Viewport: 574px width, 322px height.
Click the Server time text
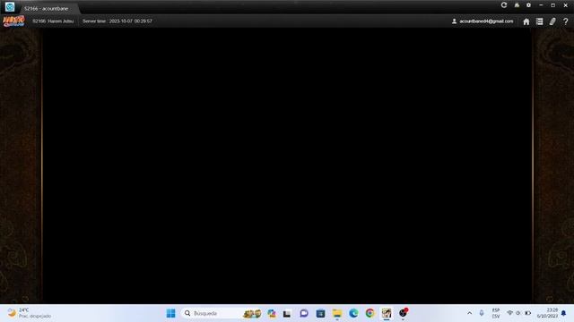click(x=117, y=21)
